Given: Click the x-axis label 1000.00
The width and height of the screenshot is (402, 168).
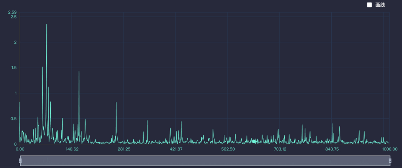Looking at the screenshot, I should coord(390,149).
